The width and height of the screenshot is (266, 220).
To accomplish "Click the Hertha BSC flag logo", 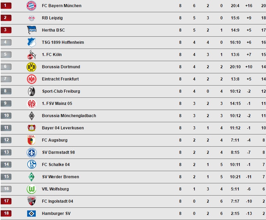I will 32,30.
